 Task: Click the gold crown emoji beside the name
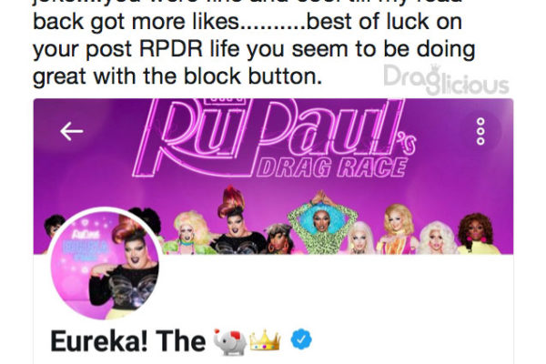(x=266, y=340)
